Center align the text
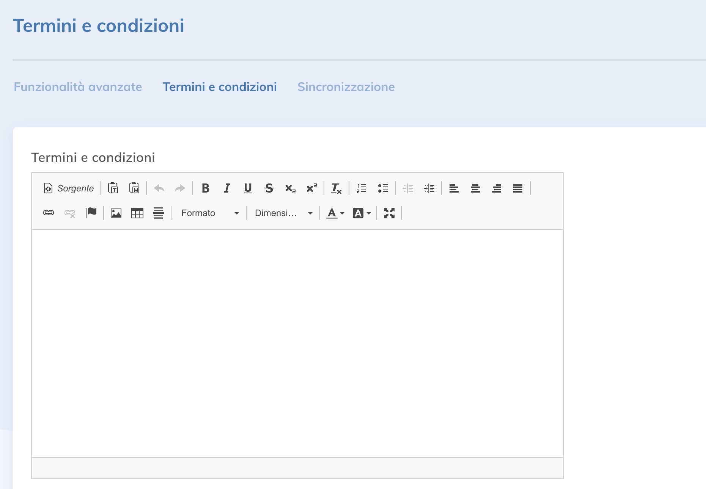The image size is (706, 489). point(475,188)
